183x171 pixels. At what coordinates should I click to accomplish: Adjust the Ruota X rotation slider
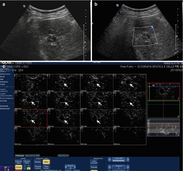point(120,167)
